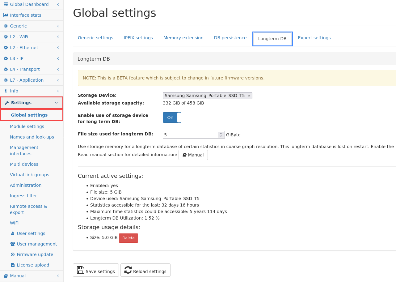Toggle the long term DB storage switch
This screenshot has width=396, height=282.
coord(172,117)
